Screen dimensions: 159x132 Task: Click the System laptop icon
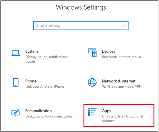(x=16, y=53)
